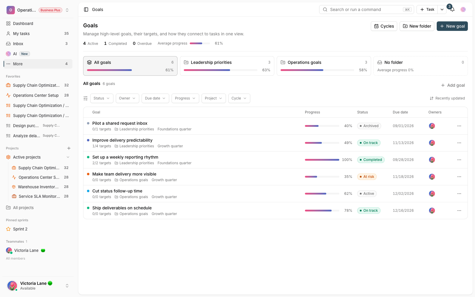Viewport: 475px width, 297px height.
Task: Open the My tasks sidebar item
Action: [x=37, y=34]
